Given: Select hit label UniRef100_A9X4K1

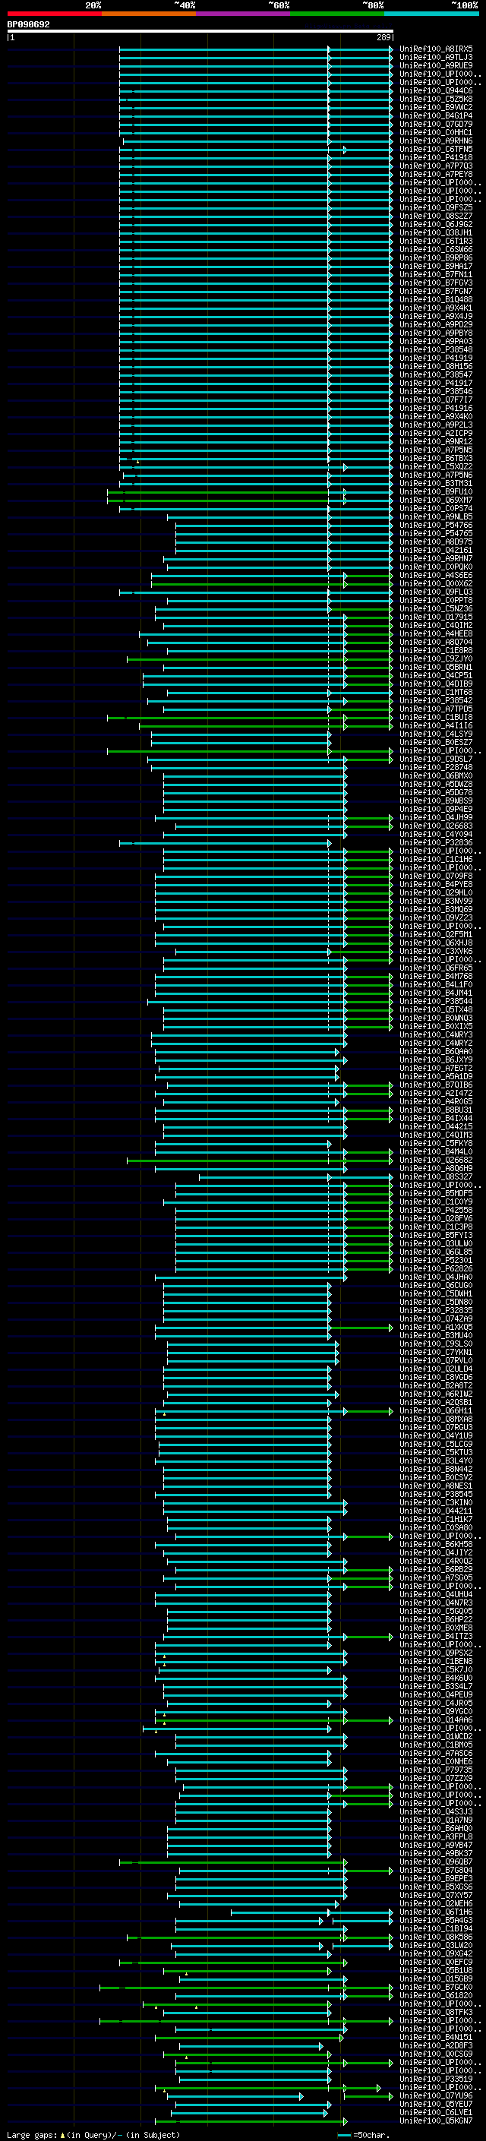Looking at the screenshot, I should [436, 308].
